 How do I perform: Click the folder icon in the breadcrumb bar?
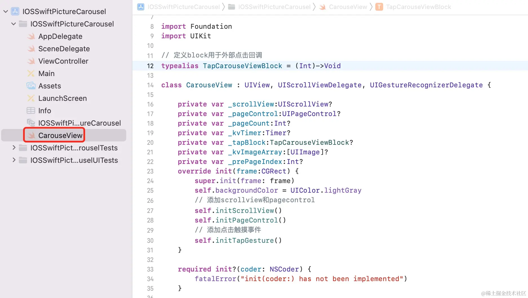tap(232, 7)
